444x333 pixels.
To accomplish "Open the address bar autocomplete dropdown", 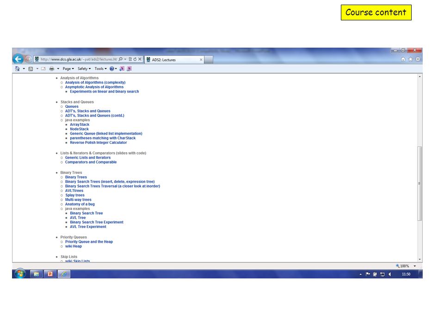I will click(x=125, y=59).
